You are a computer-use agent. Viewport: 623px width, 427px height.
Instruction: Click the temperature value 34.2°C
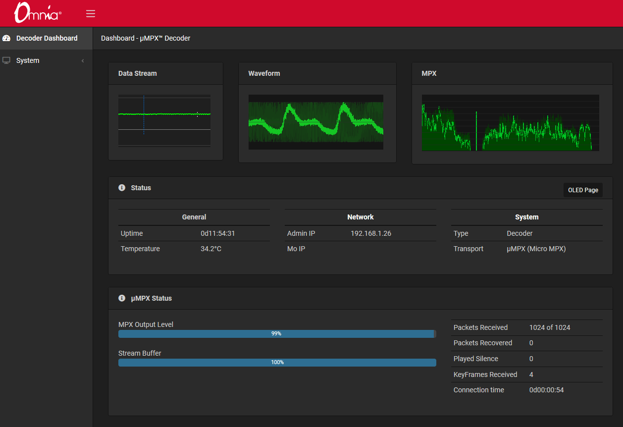(211, 249)
